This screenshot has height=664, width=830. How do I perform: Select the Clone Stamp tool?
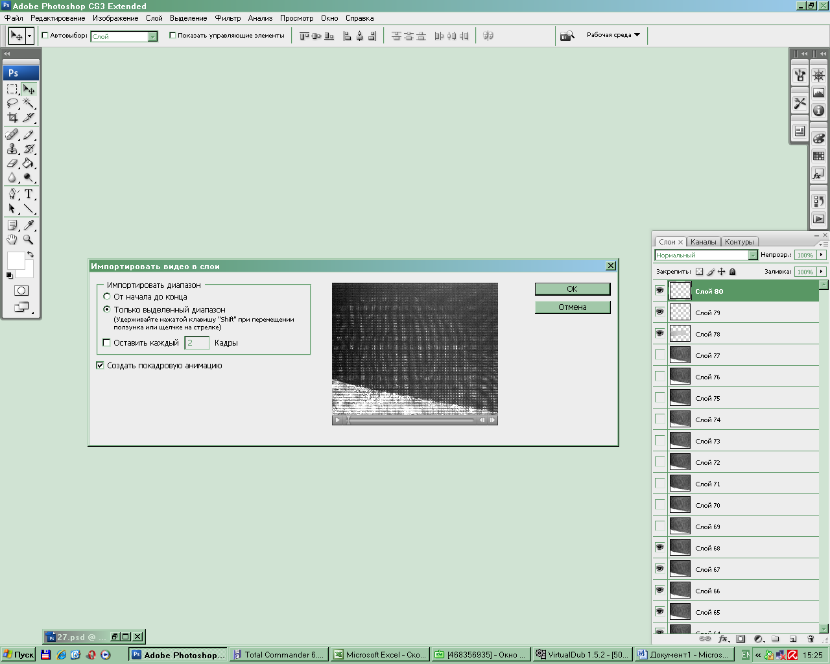tap(12, 149)
